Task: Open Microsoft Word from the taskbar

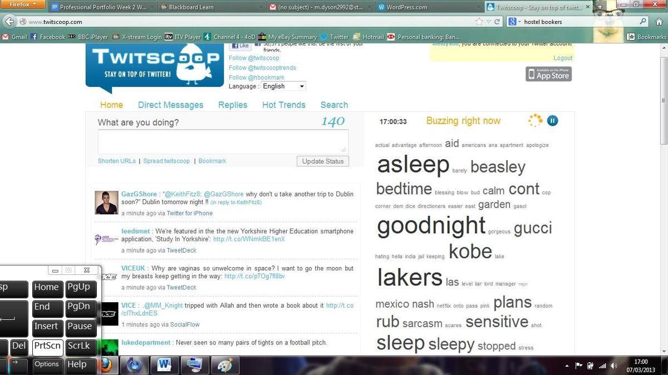Action: coord(164,366)
